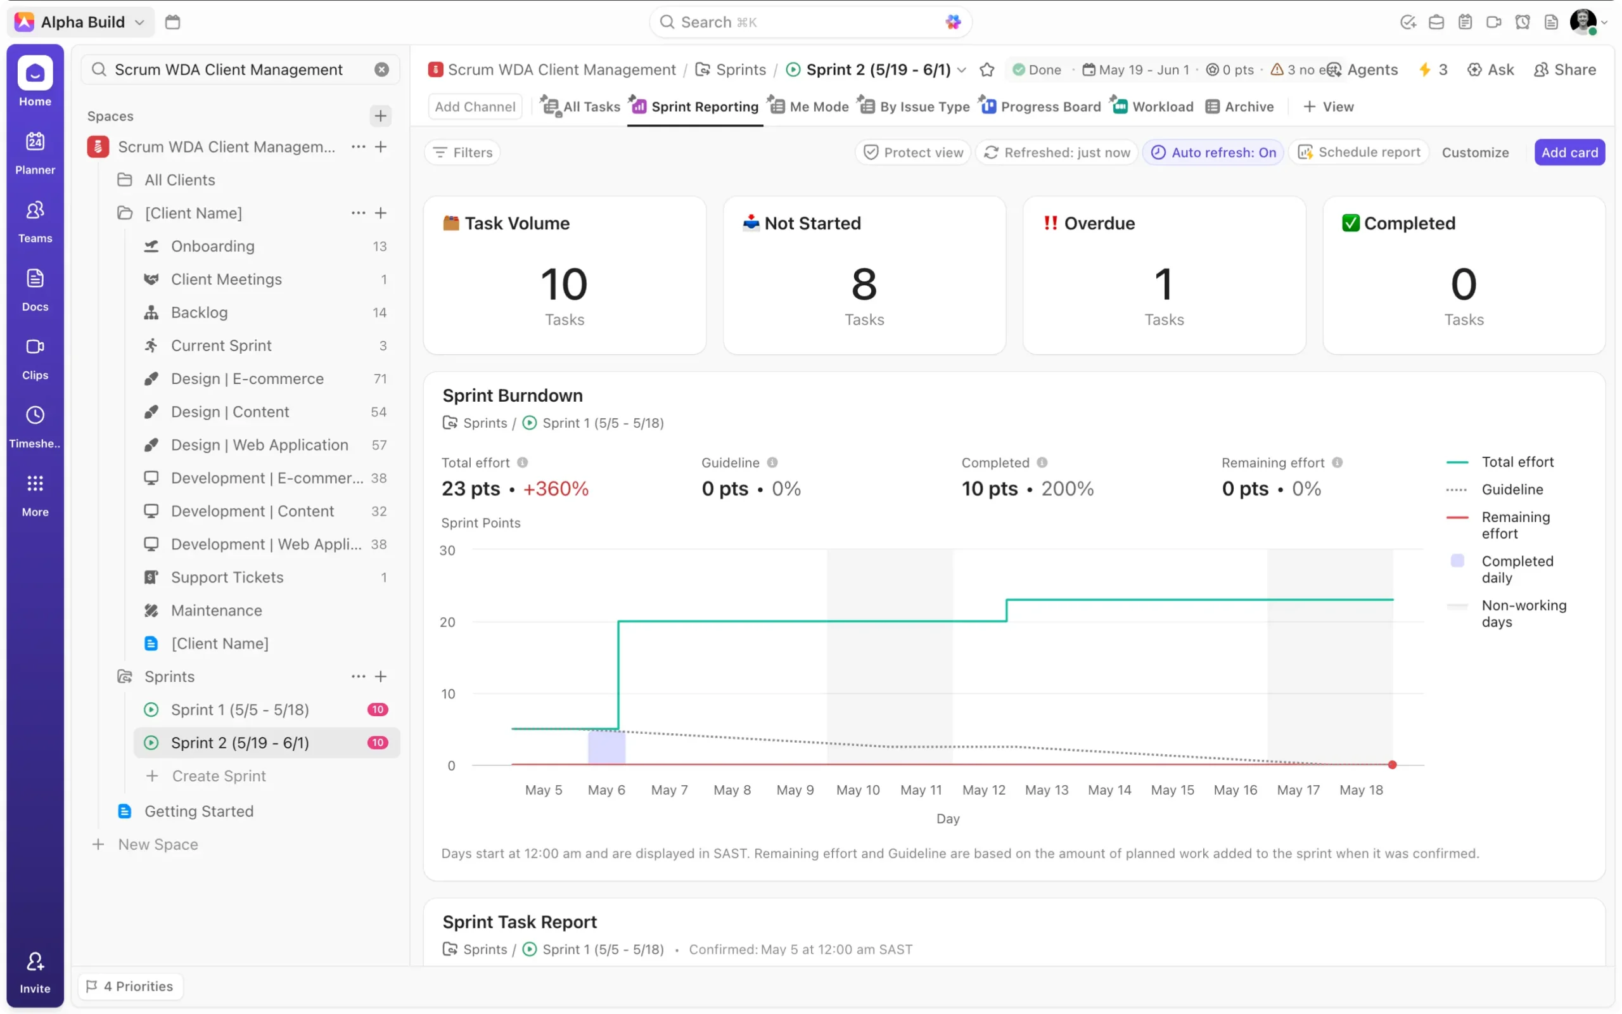Toggle Protect view option
Screen dimensions: 1622x1014
click(913, 152)
